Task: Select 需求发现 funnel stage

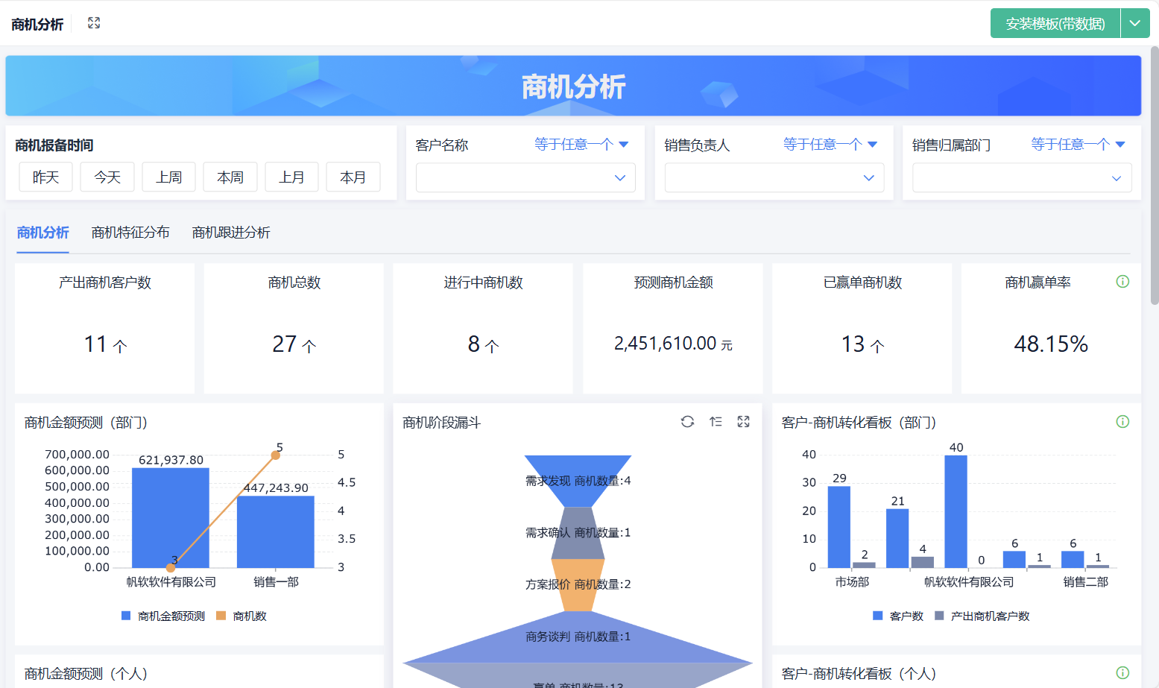Action: [578, 481]
